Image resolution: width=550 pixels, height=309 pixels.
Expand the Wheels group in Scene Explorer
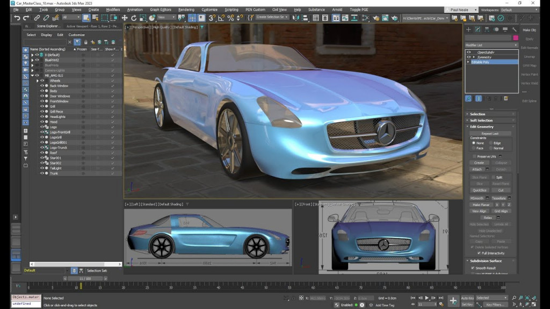tap(38, 80)
